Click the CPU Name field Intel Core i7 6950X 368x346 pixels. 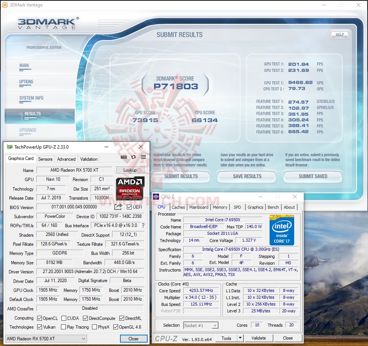pos(223,220)
